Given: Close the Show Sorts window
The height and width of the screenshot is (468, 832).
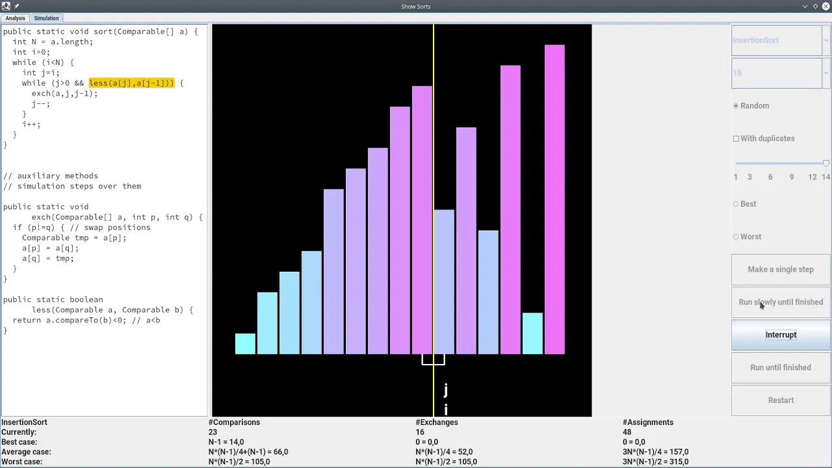Looking at the screenshot, I should tap(825, 6).
